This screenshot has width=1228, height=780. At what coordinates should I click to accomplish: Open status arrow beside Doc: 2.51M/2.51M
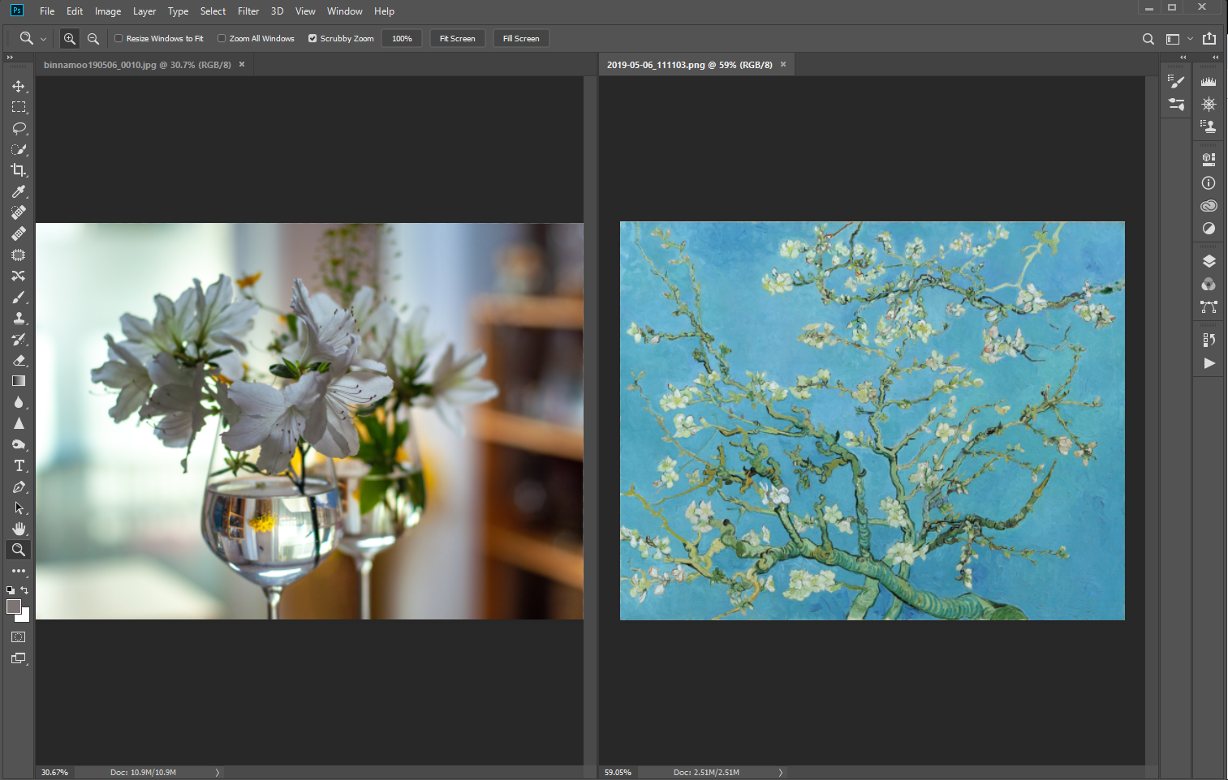pyautogui.click(x=781, y=773)
